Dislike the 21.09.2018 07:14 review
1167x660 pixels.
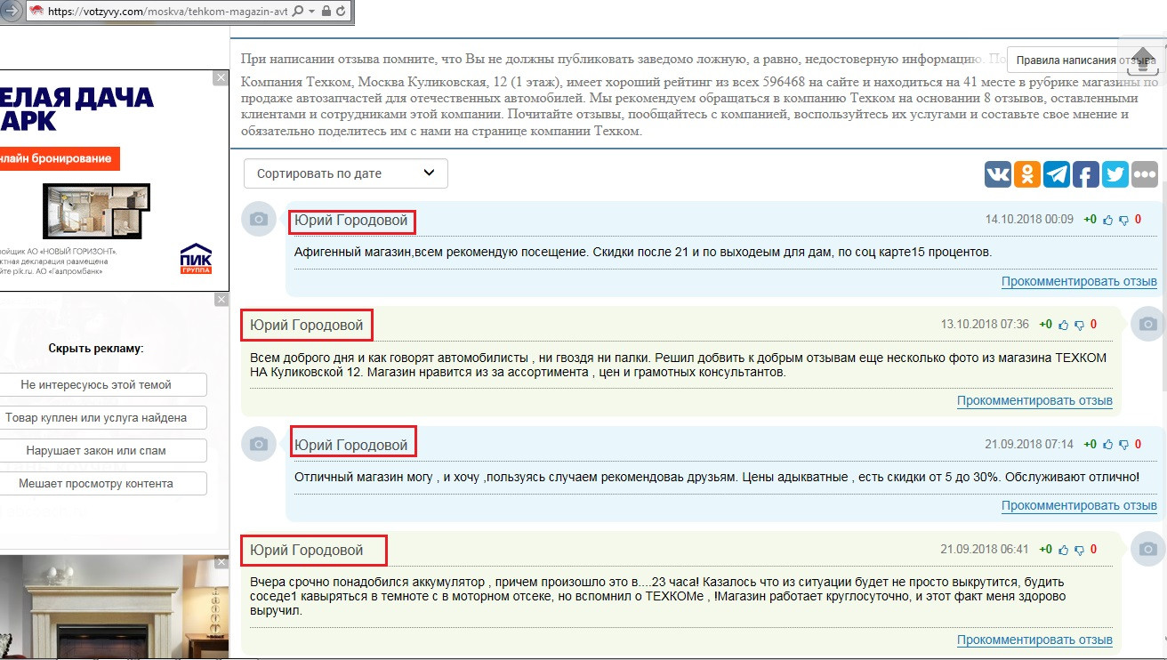(1123, 444)
